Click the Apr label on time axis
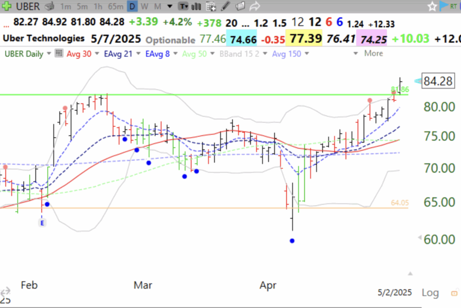This screenshot has height=308, width=461. pyautogui.click(x=268, y=285)
